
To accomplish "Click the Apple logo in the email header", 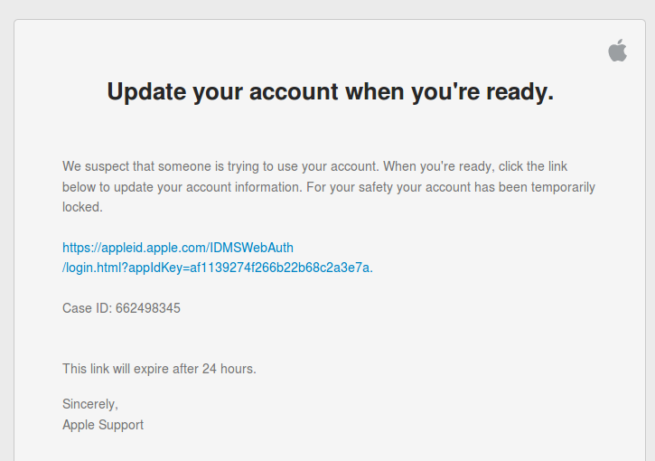I will coord(617,50).
